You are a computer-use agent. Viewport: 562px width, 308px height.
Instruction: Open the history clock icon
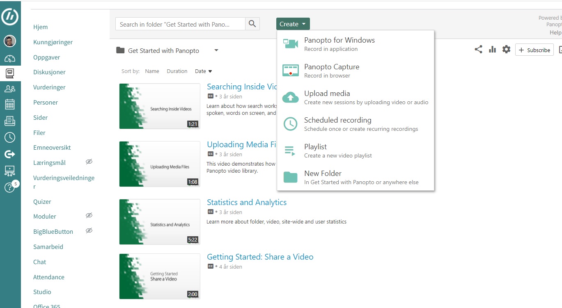point(10,137)
